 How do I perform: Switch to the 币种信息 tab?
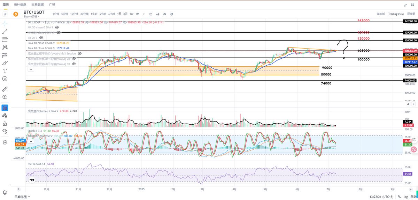[x=20, y=5]
